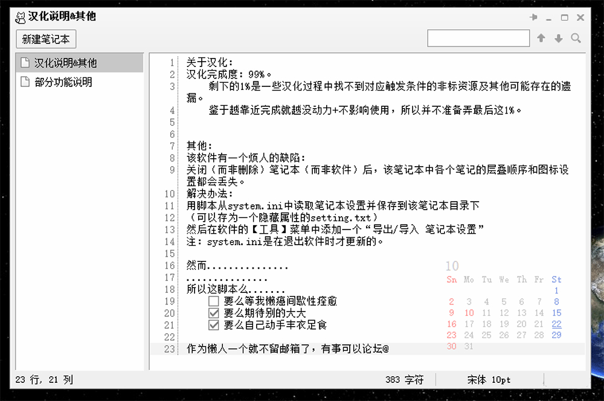Click date 22 in the calendar
Screen dimensions: 604x401
(556, 324)
